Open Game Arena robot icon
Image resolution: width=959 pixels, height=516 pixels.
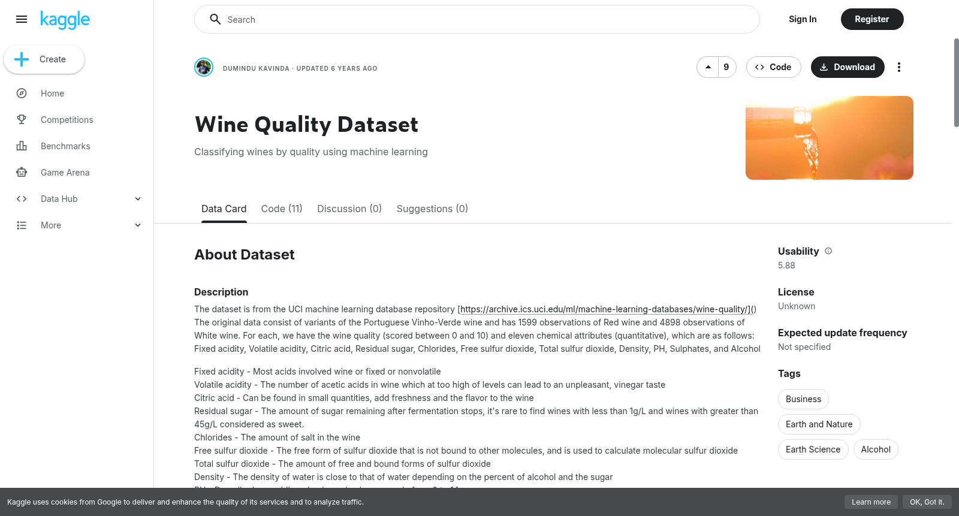pyautogui.click(x=22, y=173)
